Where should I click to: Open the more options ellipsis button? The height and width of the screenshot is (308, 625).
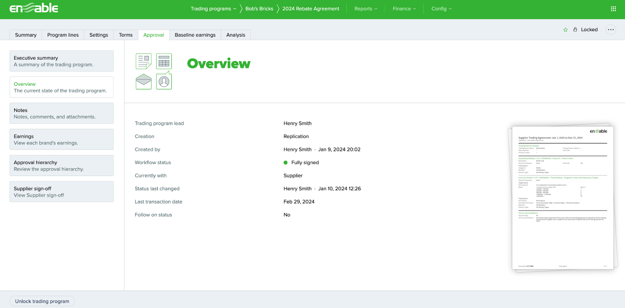[611, 30]
